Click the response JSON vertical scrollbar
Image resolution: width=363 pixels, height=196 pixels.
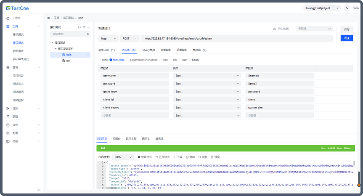(354, 164)
